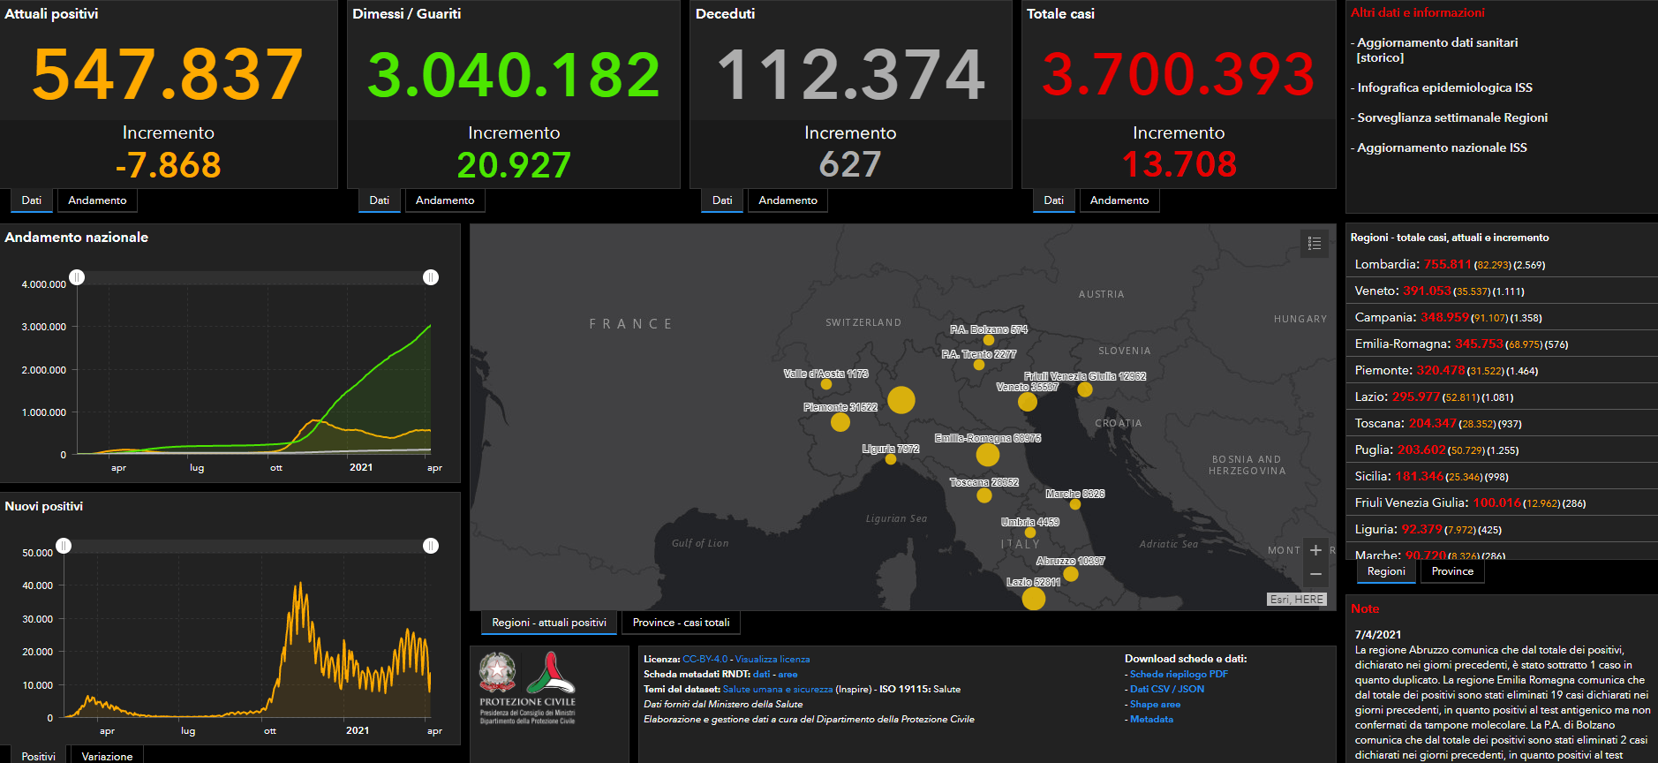Select the Emilia-Romagna map marker
The height and width of the screenshot is (763, 1658).
click(x=987, y=455)
